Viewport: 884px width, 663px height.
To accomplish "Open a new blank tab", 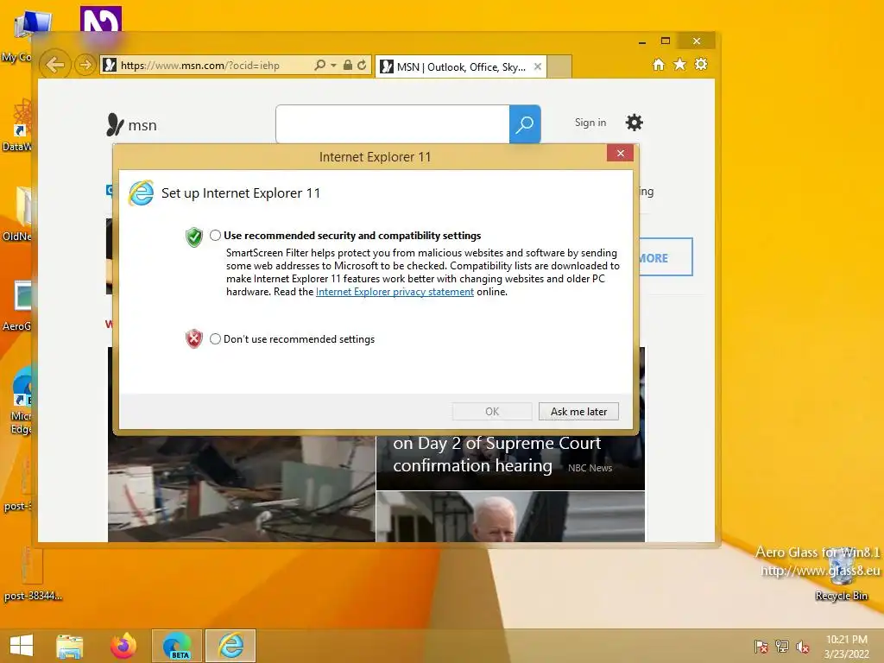I will [559, 66].
